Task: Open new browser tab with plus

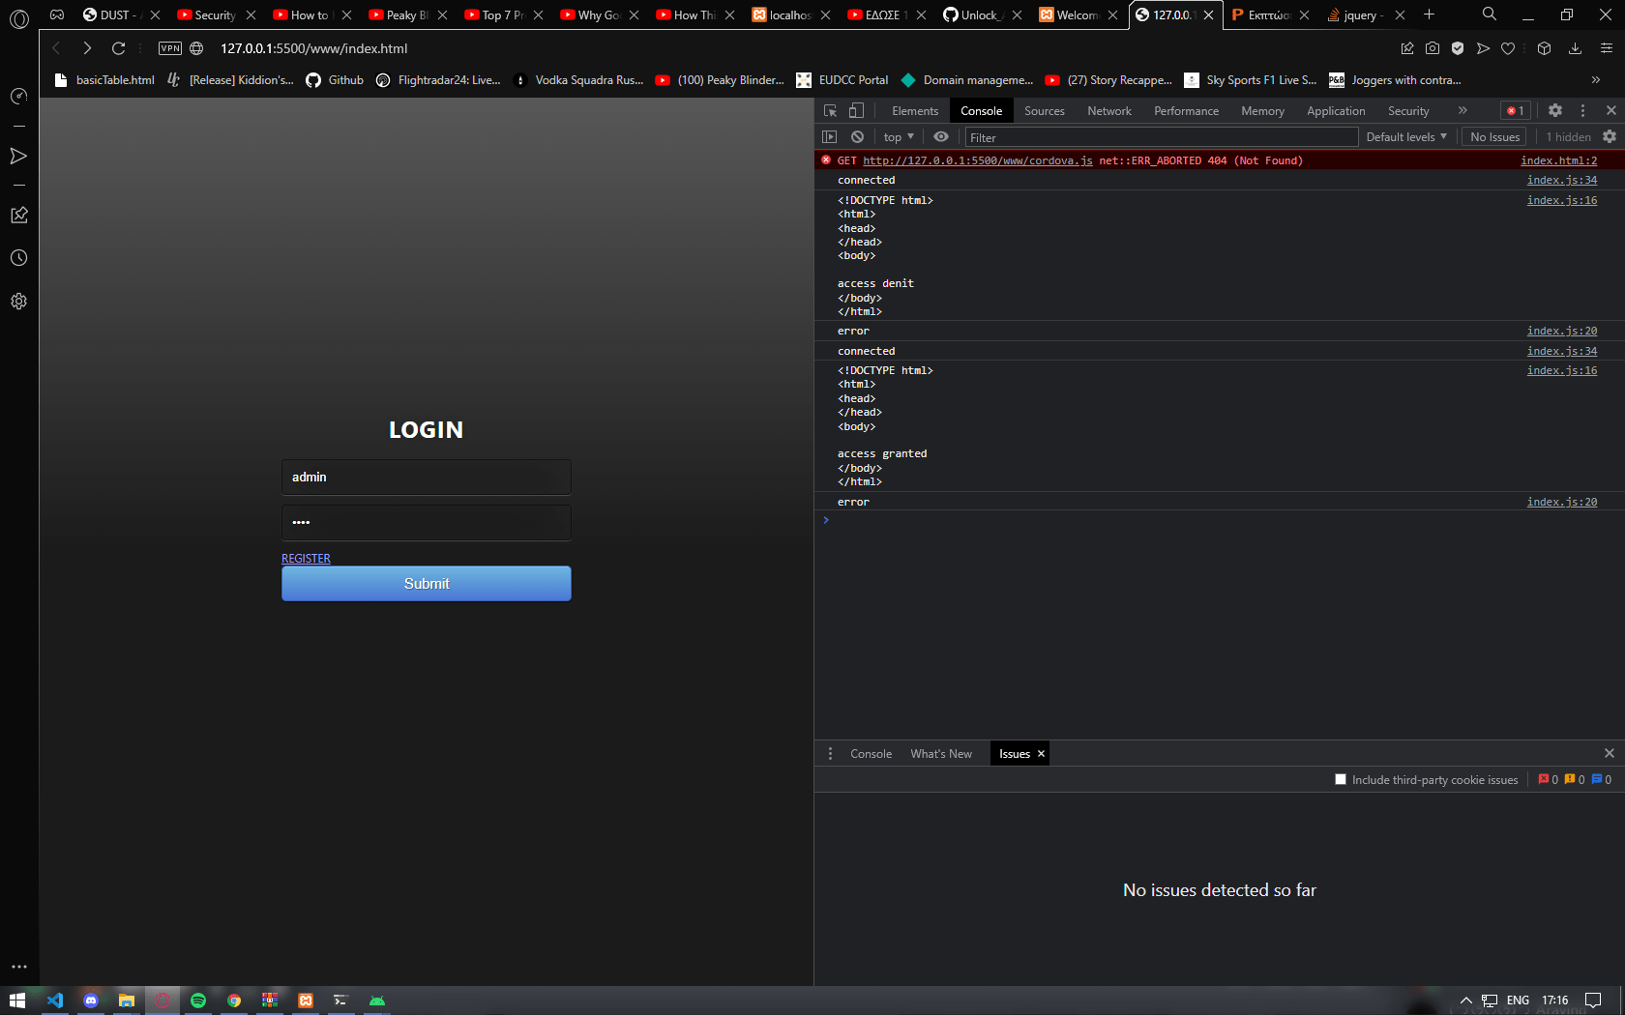Action: 1429,14
